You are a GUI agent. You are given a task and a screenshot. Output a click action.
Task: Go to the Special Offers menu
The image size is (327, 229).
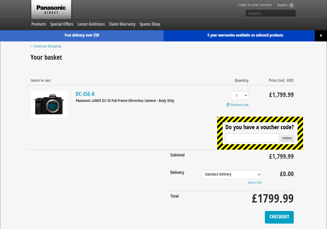tap(62, 24)
